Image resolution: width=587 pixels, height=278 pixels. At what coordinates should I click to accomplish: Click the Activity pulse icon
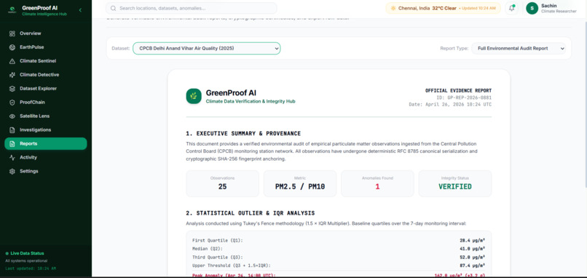click(12, 157)
